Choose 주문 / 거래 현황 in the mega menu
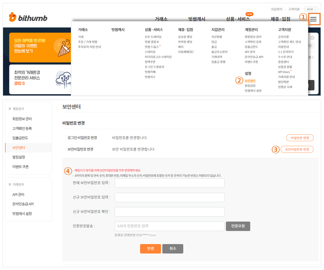Viewport: 324px width, 270px height. pyautogui.click(x=88, y=42)
